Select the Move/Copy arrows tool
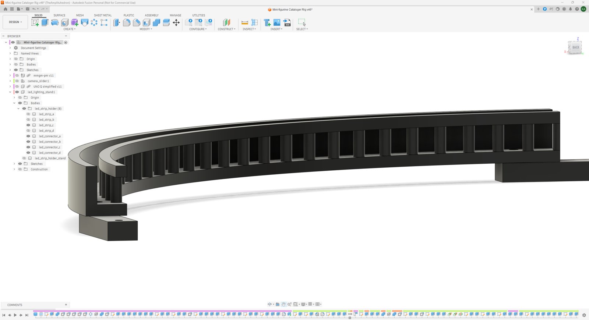The width and height of the screenshot is (589, 320). point(176,22)
